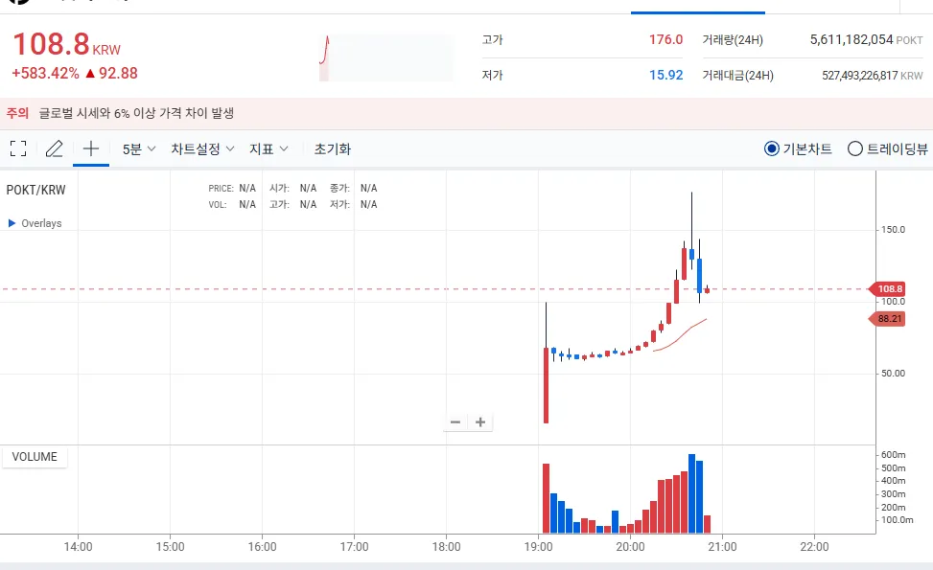Viewport: 933px width, 570px height.
Task: Select the 기본차트 radio button
Action: pyautogui.click(x=771, y=148)
